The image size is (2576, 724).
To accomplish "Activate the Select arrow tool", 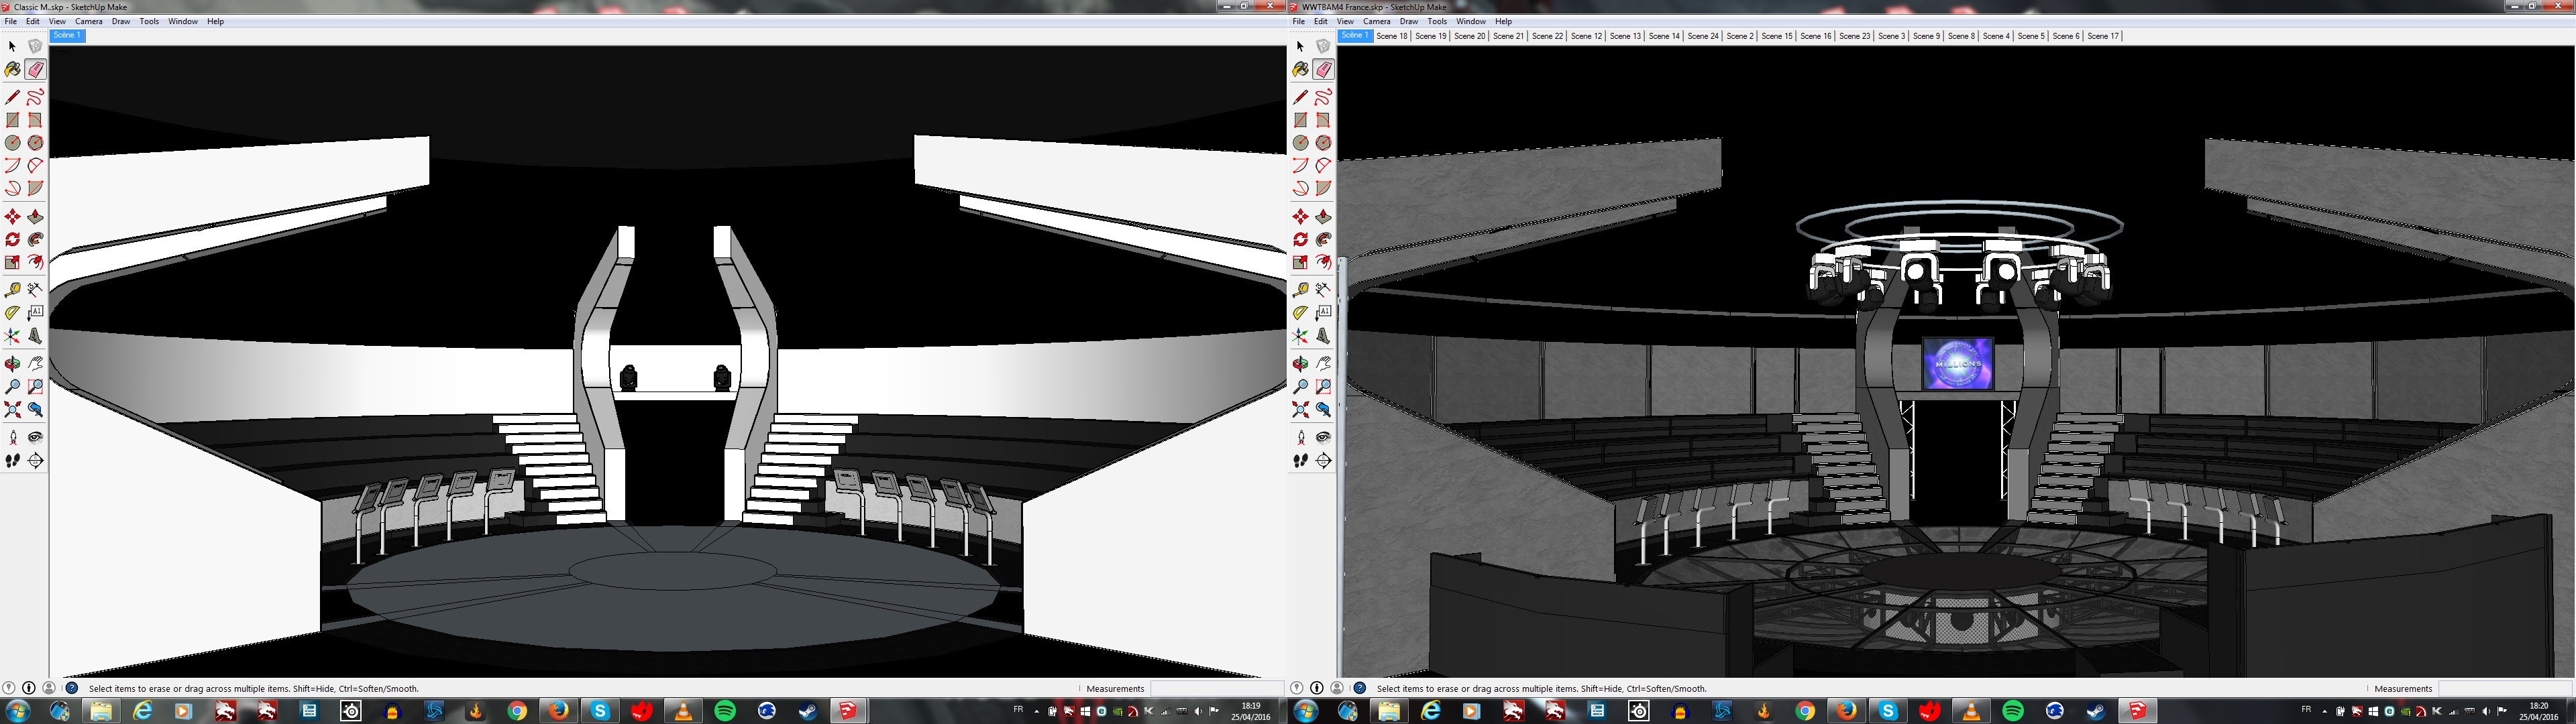I will click(x=12, y=47).
